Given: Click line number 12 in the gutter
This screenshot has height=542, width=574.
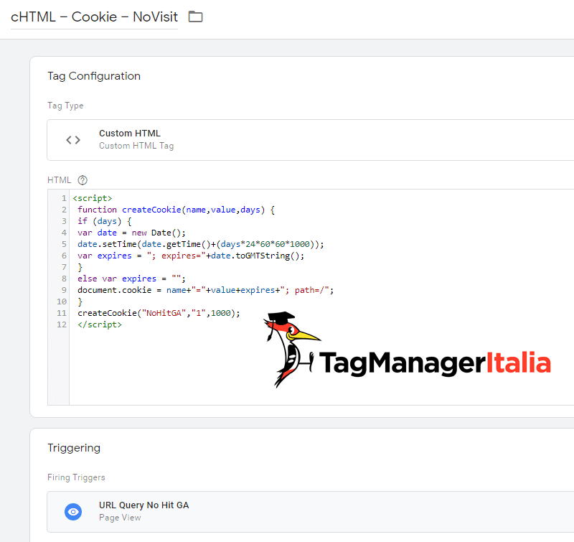Looking at the screenshot, I should [62, 324].
